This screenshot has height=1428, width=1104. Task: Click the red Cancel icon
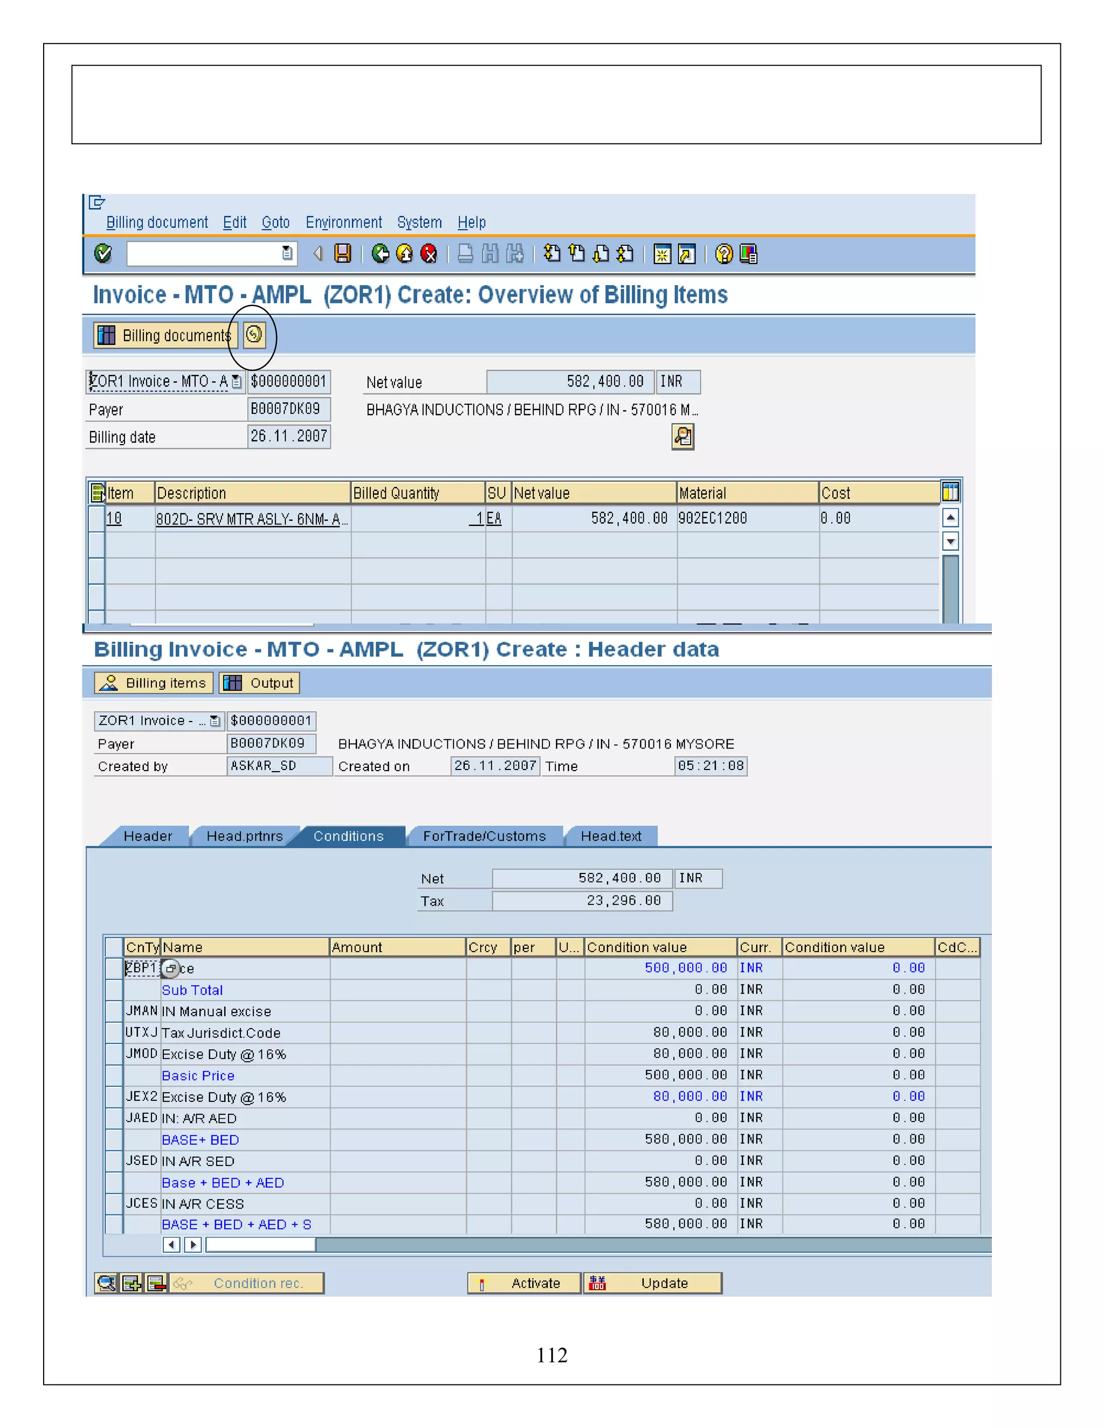click(x=429, y=253)
